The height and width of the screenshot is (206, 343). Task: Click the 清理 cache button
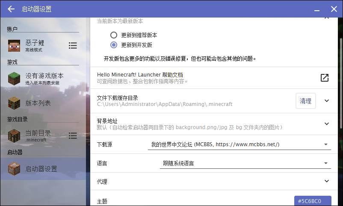[306, 101]
